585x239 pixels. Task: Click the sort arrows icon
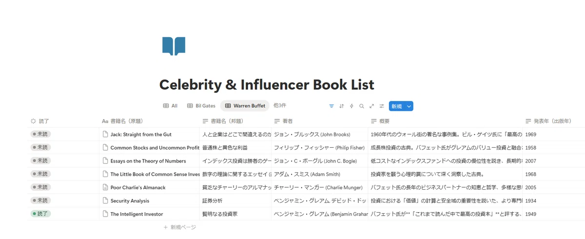pyautogui.click(x=342, y=106)
